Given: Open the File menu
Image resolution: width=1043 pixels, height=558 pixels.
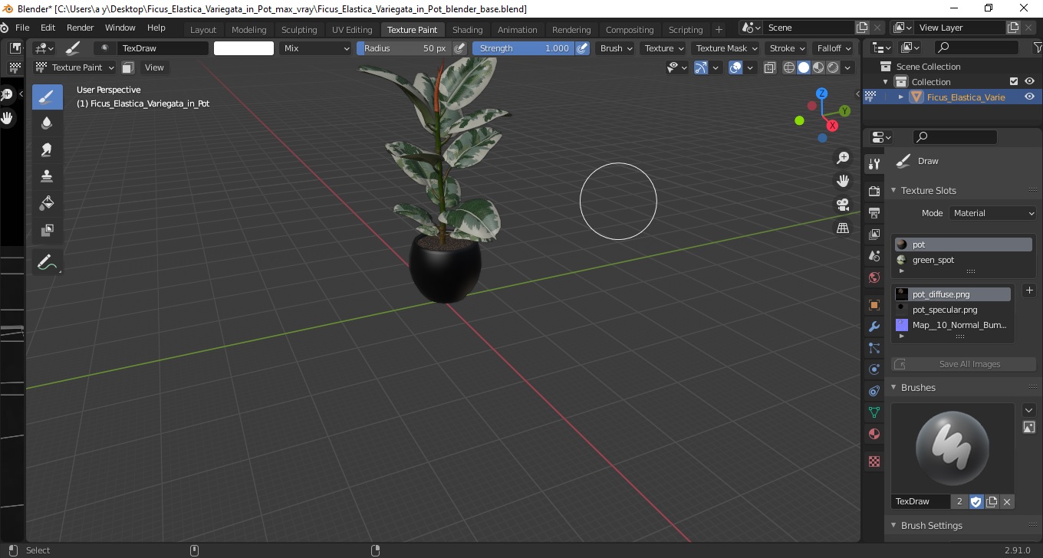Looking at the screenshot, I should (22, 28).
